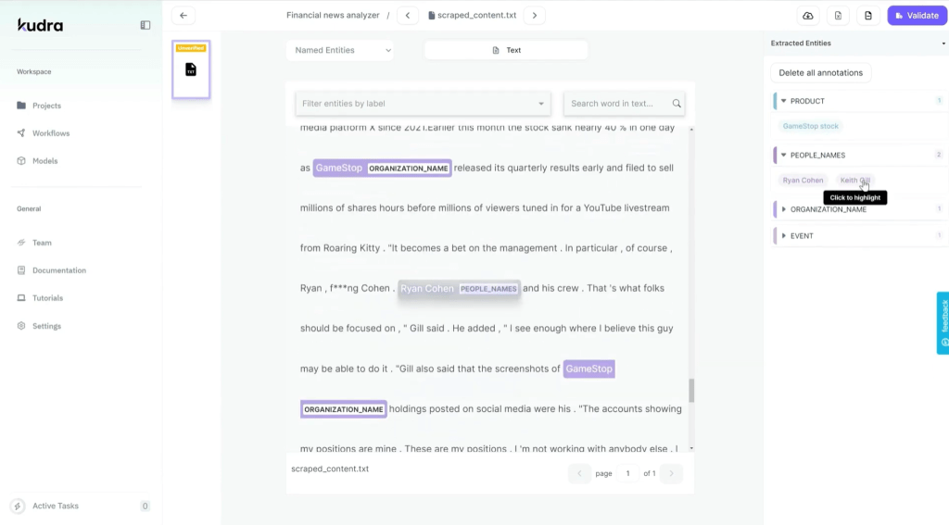Screen dimensions: 949x525
Task: Expand the EVENT group
Action: pos(784,236)
